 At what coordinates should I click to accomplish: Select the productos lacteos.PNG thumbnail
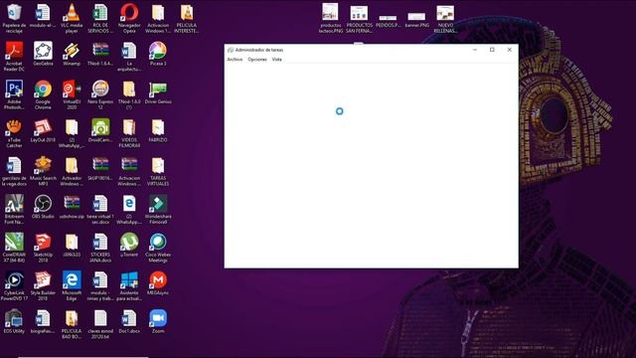[331, 18]
